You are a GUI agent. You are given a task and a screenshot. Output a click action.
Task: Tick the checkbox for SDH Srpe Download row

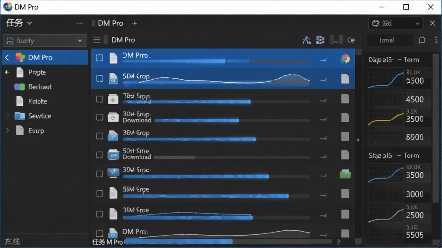100,155
